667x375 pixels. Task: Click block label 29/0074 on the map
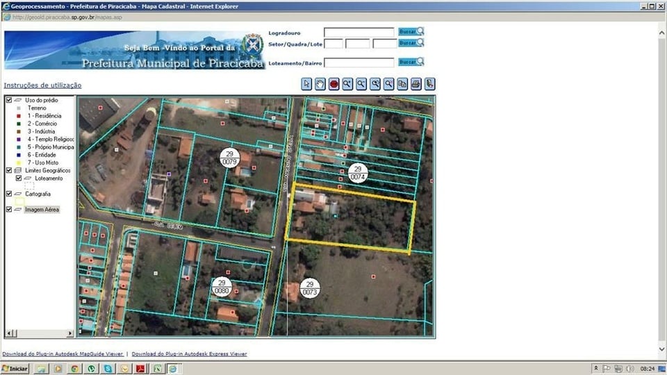358,173
